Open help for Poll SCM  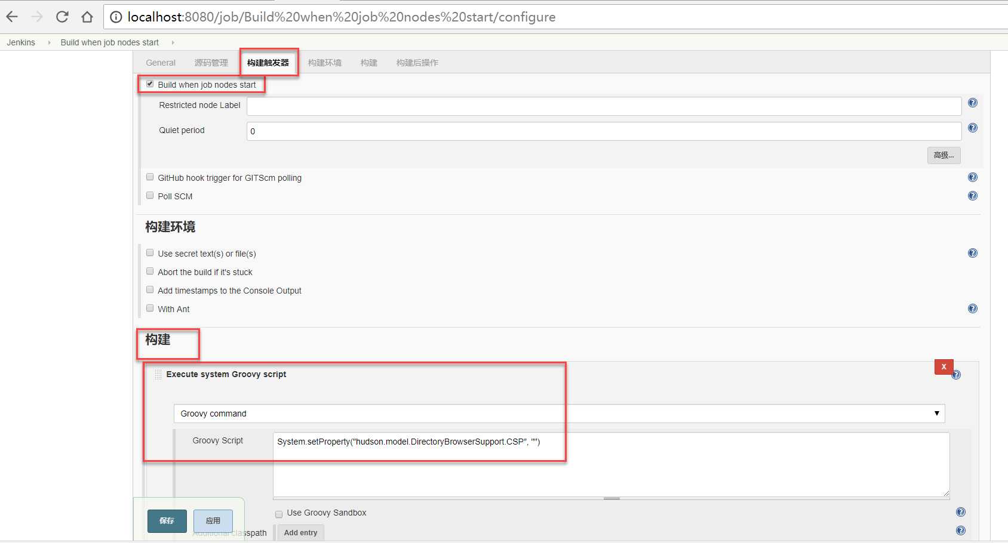[x=973, y=196]
